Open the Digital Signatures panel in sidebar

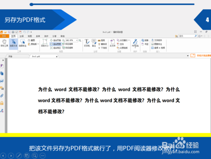tap(2, 110)
